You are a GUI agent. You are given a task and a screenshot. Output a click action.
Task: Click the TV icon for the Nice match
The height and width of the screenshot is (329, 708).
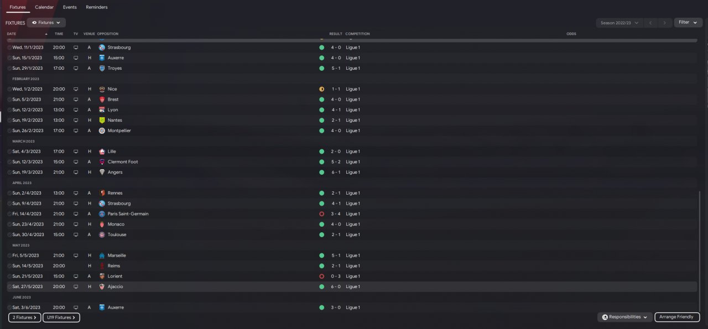(76, 89)
